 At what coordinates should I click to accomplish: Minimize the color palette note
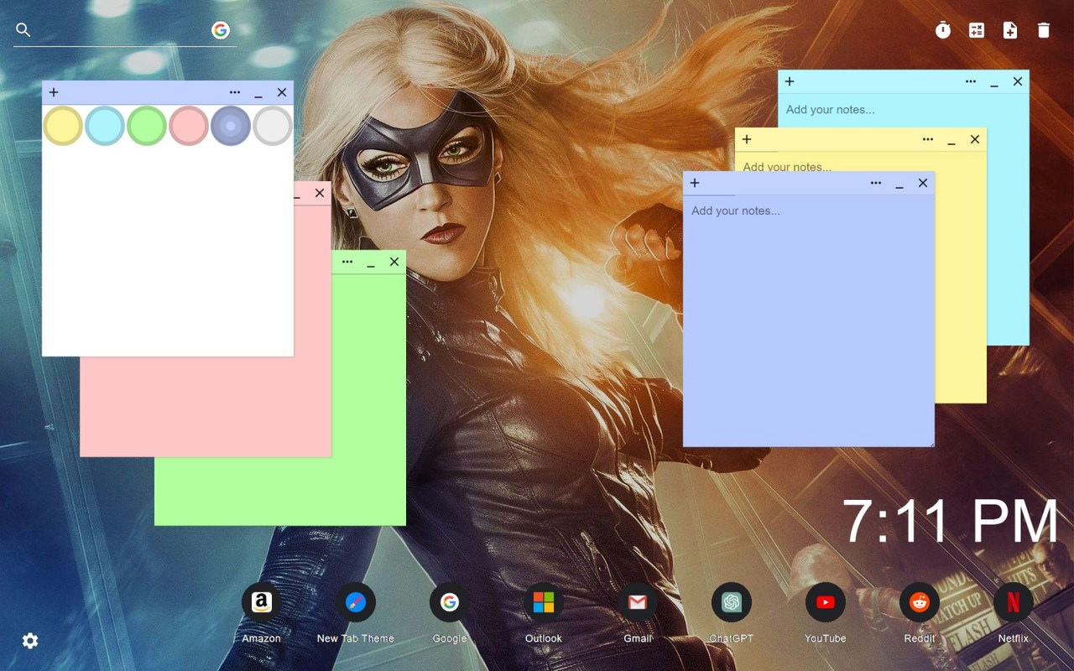tap(258, 94)
